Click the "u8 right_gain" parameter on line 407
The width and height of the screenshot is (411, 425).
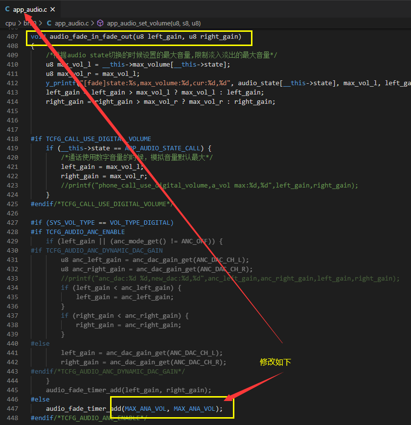click(x=213, y=37)
